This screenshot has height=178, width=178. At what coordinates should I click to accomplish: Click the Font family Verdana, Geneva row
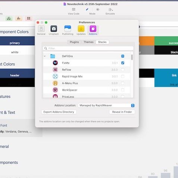click(16, 131)
